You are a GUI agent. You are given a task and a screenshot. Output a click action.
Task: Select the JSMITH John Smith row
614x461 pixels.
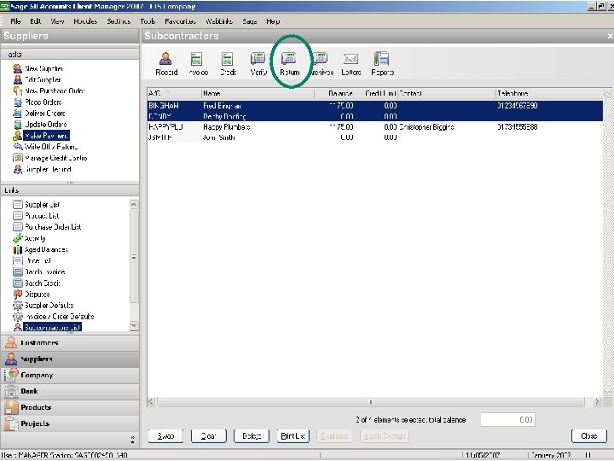(x=375, y=137)
